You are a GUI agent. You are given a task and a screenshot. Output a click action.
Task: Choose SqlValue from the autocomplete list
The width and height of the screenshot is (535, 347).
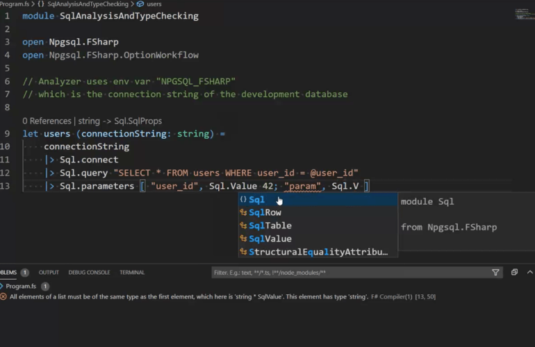(270, 239)
